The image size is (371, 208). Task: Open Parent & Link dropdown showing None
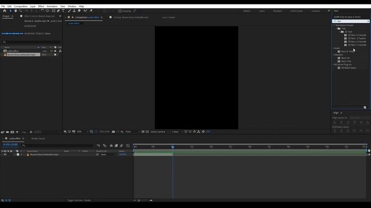108,154
